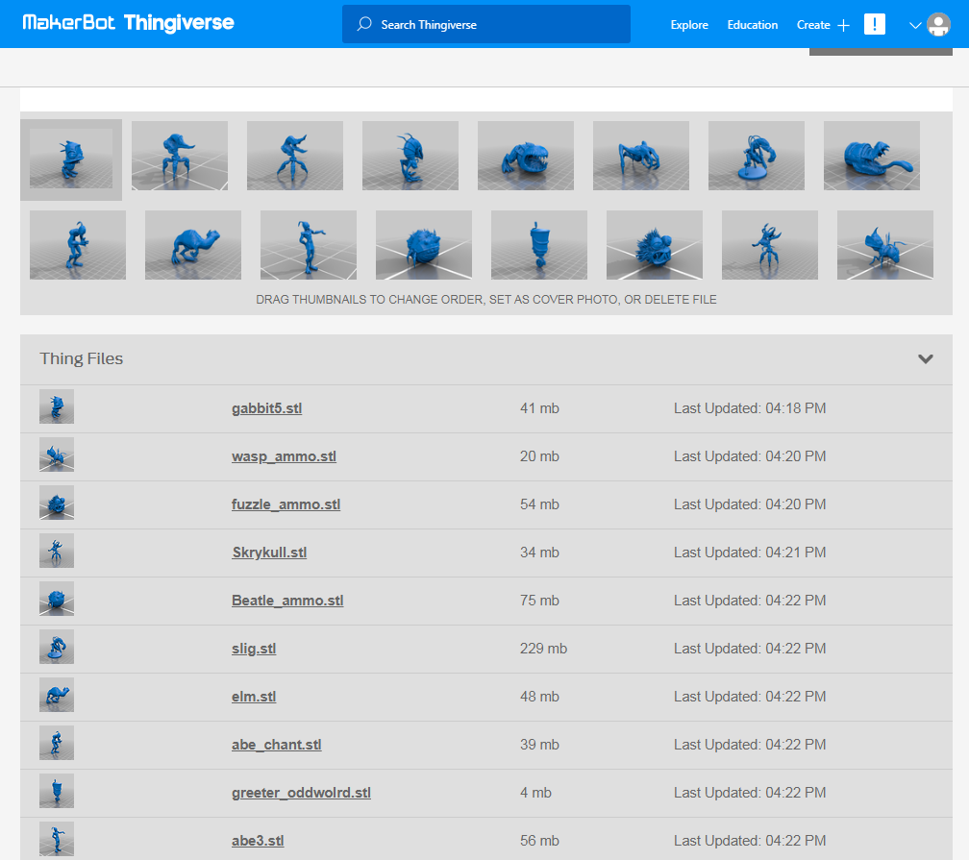Open the Skrykull.stl file link
Image resolution: width=969 pixels, height=860 pixels.
click(269, 553)
